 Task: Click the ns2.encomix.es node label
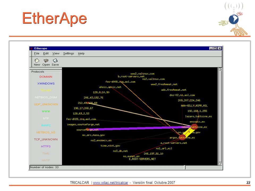101,140
